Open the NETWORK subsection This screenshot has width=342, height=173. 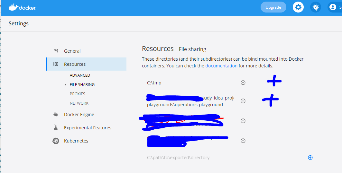tap(79, 103)
